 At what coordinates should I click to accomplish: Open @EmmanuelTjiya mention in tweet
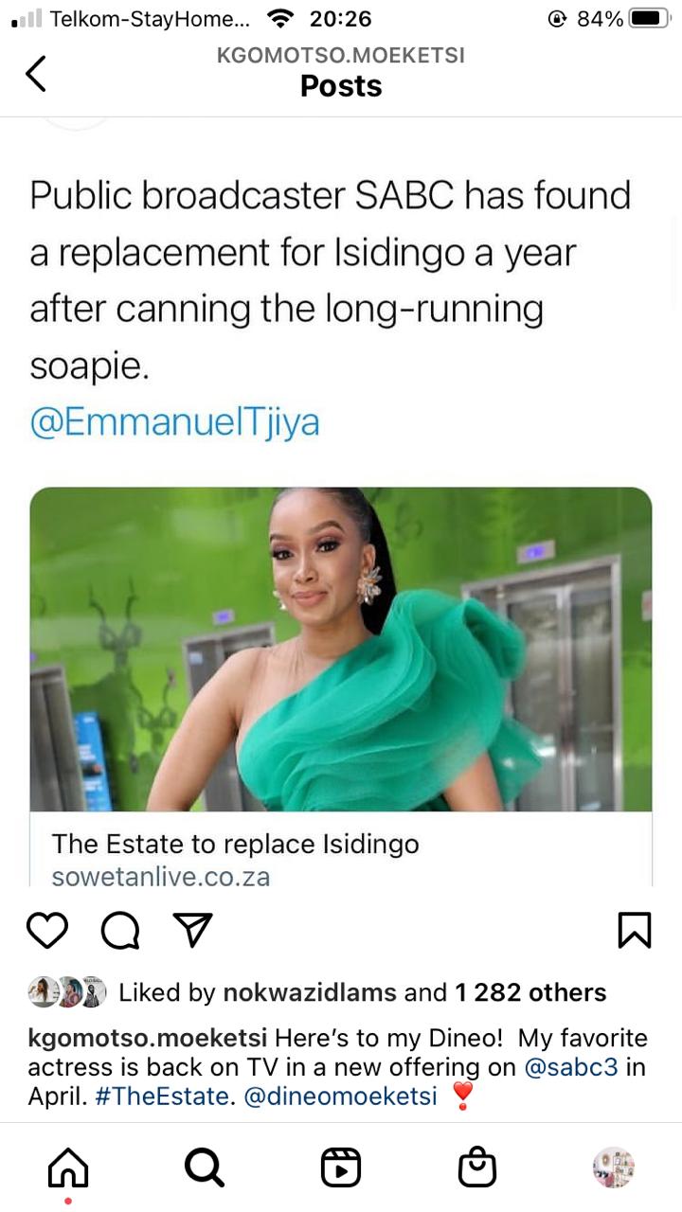(174, 422)
